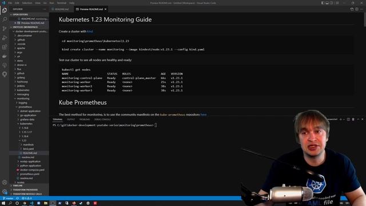Toggle primary side bar visibility

coord(323,3)
